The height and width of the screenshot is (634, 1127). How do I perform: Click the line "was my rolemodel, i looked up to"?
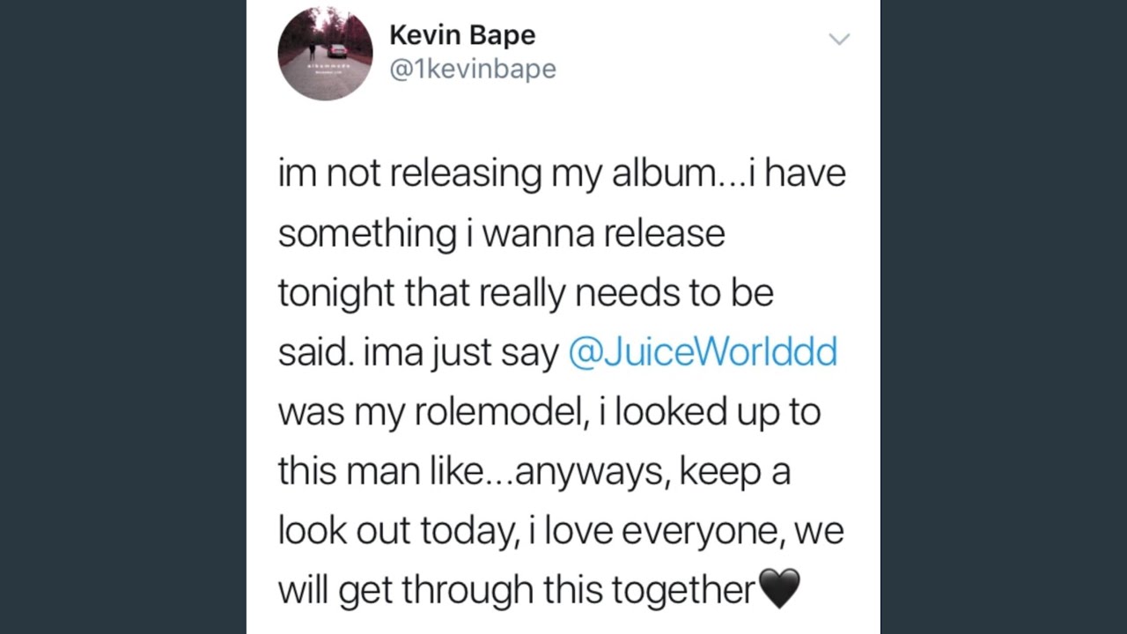click(549, 412)
